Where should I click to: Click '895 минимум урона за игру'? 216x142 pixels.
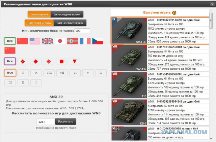click(x=165, y=137)
